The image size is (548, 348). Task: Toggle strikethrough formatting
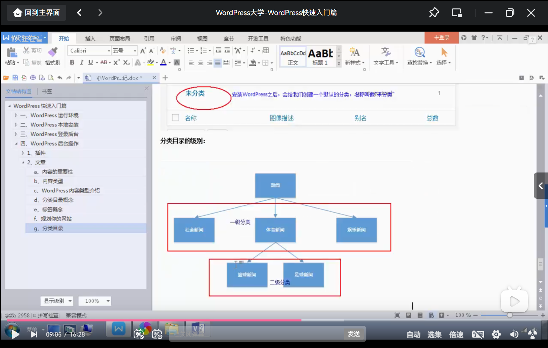coord(104,62)
